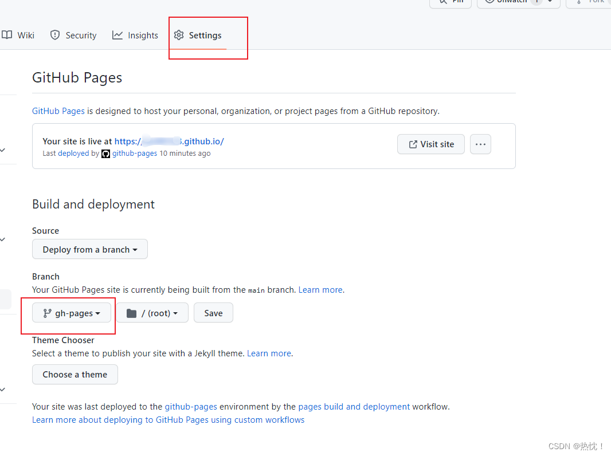Screen dimensions: 611x456
Task: Open Learn more about custom workflows link
Action: point(169,420)
